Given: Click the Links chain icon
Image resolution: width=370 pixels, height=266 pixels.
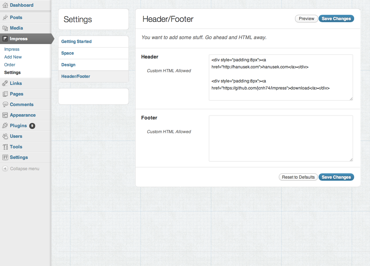Looking at the screenshot, I should point(5,83).
